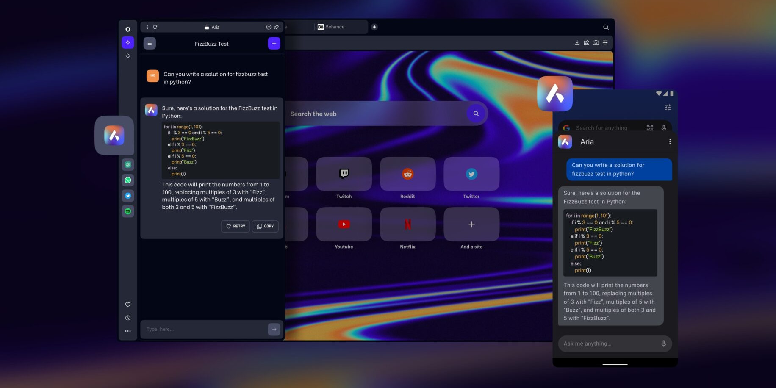Select the Aria icon in Opera's sidebar
This screenshot has height=388, width=776.
128,42
